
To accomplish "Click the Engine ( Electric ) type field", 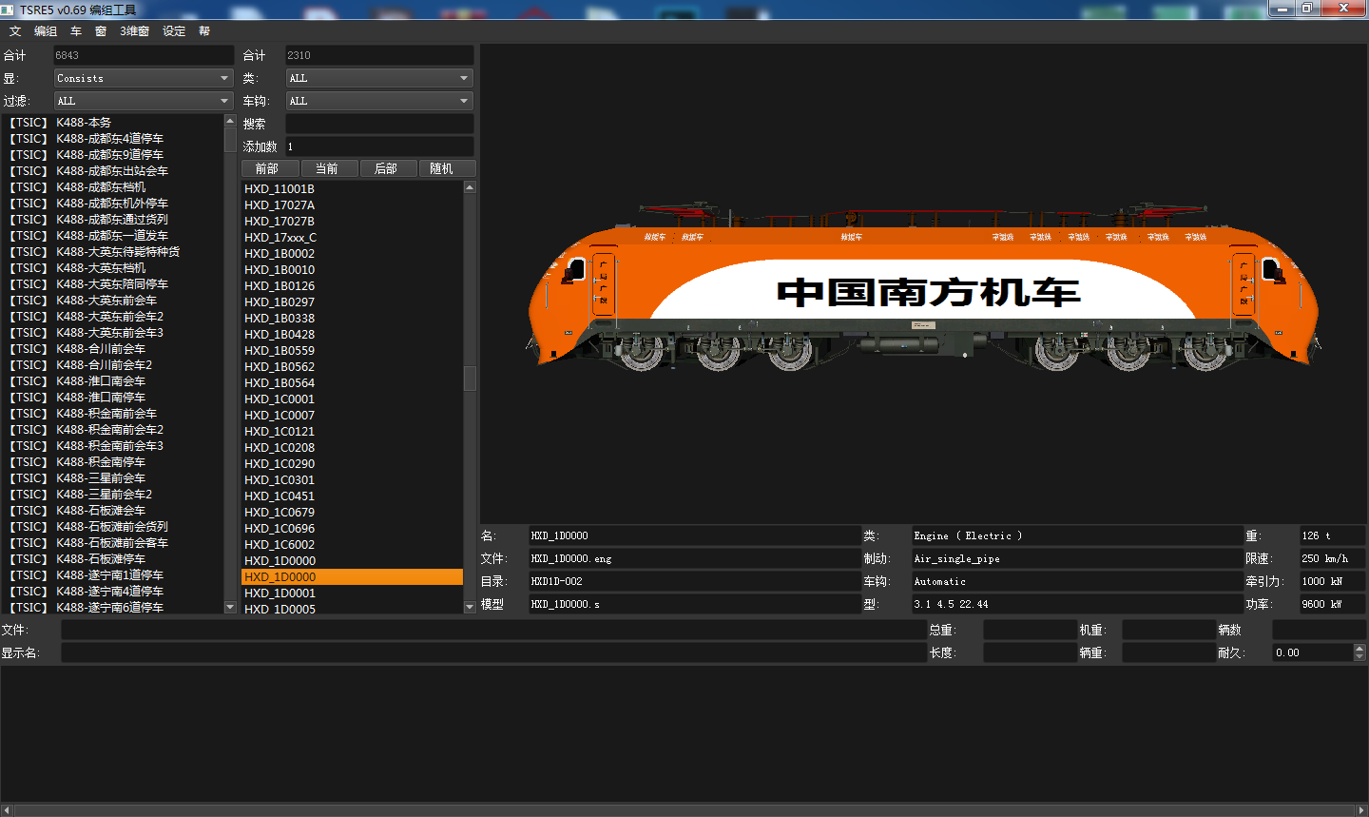I will 1077,535.
